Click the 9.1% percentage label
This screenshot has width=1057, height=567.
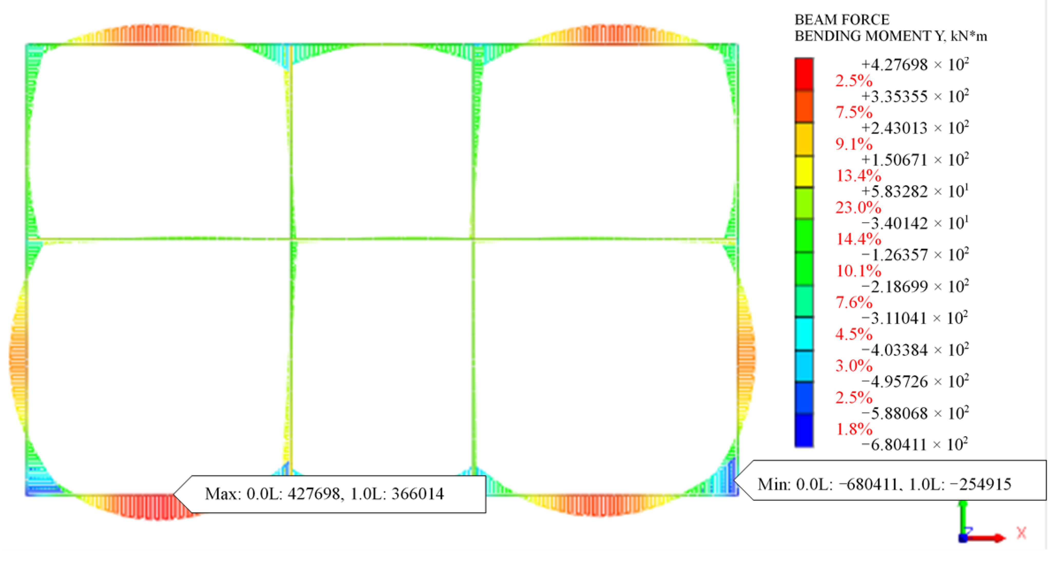point(854,144)
